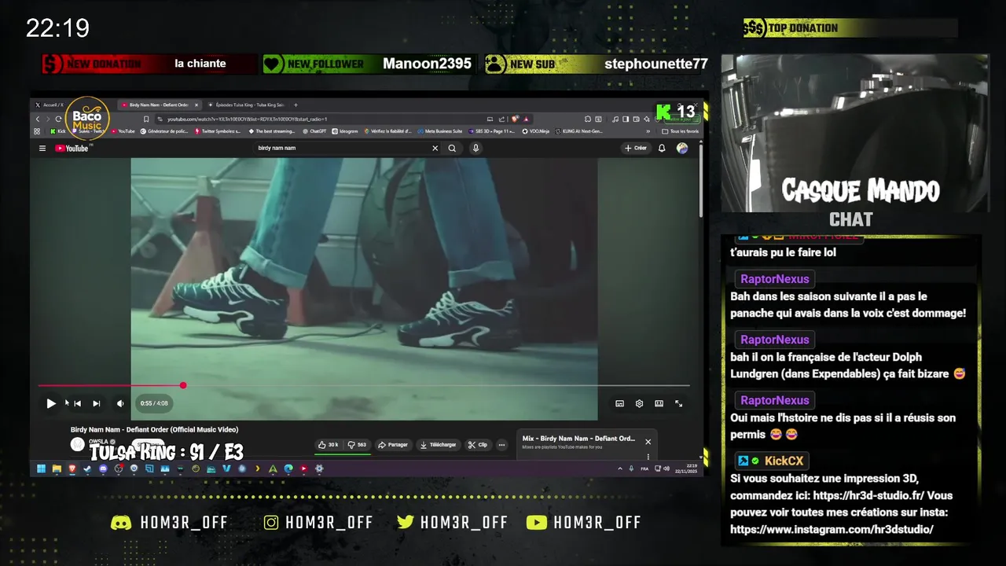Click the browser page vertical scrollbar
This screenshot has width=1006, height=566.
(x=700, y=181)
